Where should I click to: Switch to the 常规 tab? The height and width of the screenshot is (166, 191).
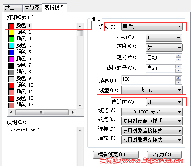tap(13, 8)
